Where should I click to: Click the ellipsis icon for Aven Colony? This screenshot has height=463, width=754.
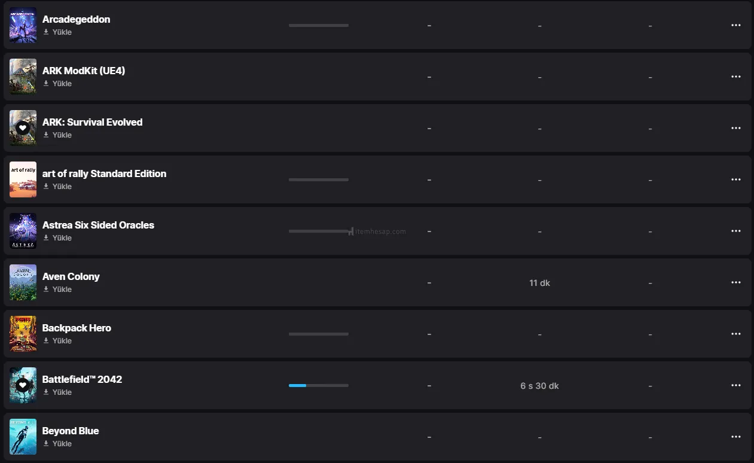click(x=735, y=283)
